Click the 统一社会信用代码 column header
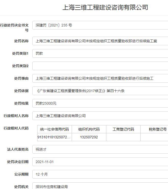The height and width of the screenshot is (189, 168). [x=55, y=129]
